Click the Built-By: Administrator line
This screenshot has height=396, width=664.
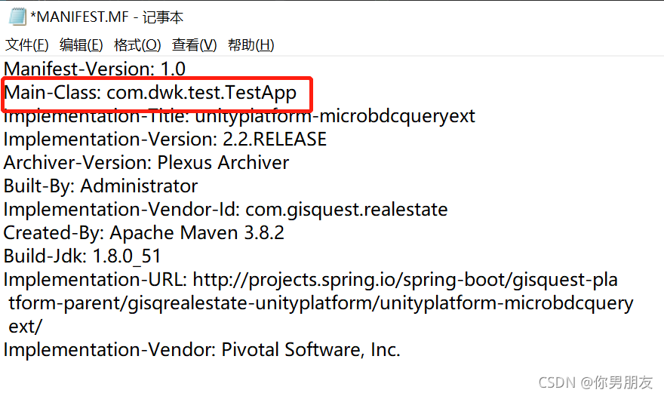100,186
